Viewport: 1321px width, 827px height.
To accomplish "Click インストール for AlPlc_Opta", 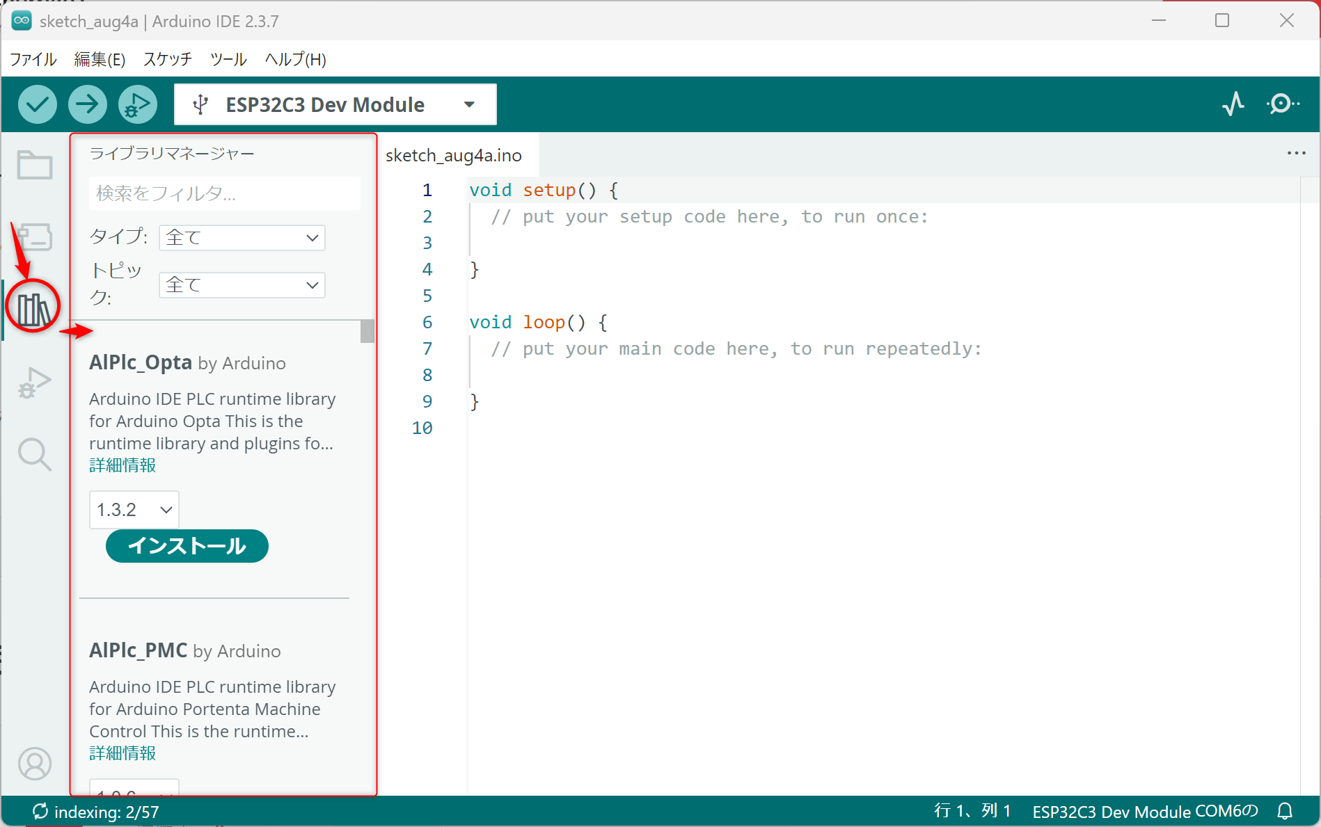I will [187, 546].
